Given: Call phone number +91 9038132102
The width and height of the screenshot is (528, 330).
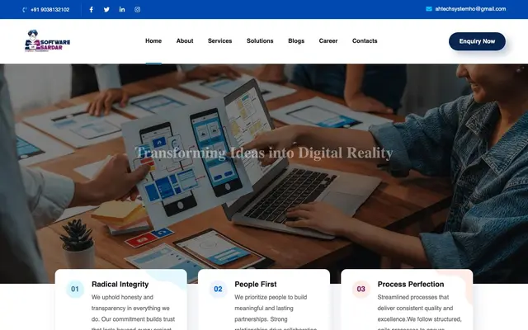Looking at the screenshot, I should 49,10.
